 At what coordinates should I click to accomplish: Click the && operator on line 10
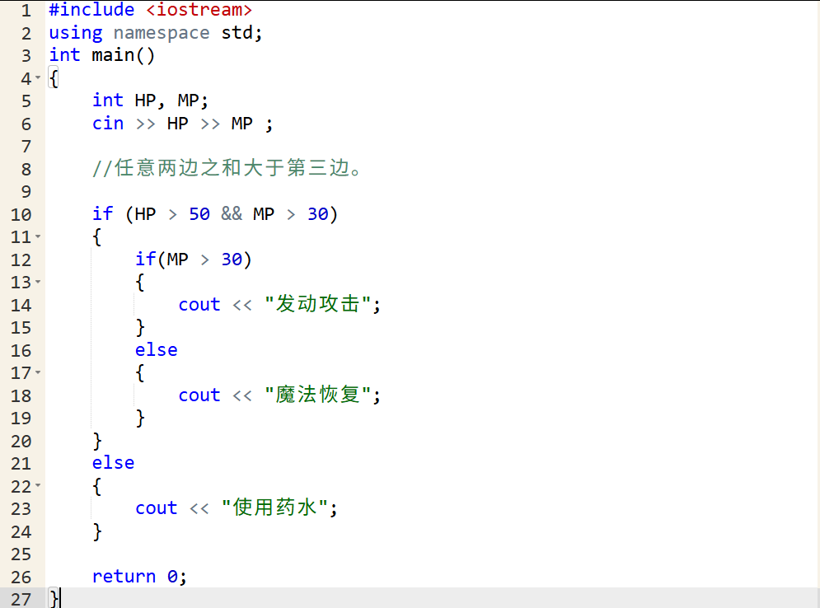[x=231, y=214]
